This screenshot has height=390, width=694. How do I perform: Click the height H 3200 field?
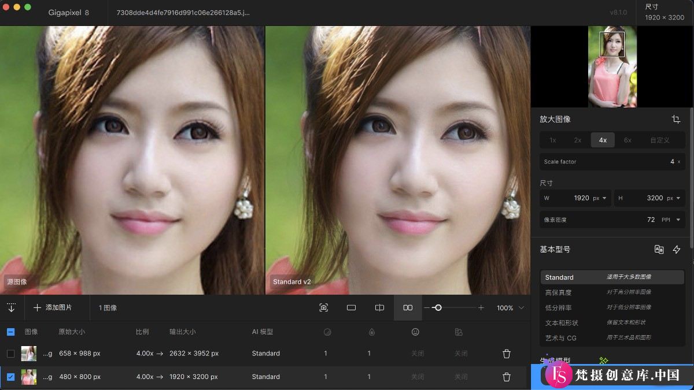click(x=649, y=198)
